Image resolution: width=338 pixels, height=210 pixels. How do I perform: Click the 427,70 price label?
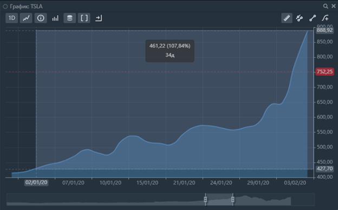(324, 169)
